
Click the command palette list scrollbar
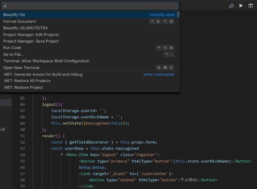tap(178, 14)
